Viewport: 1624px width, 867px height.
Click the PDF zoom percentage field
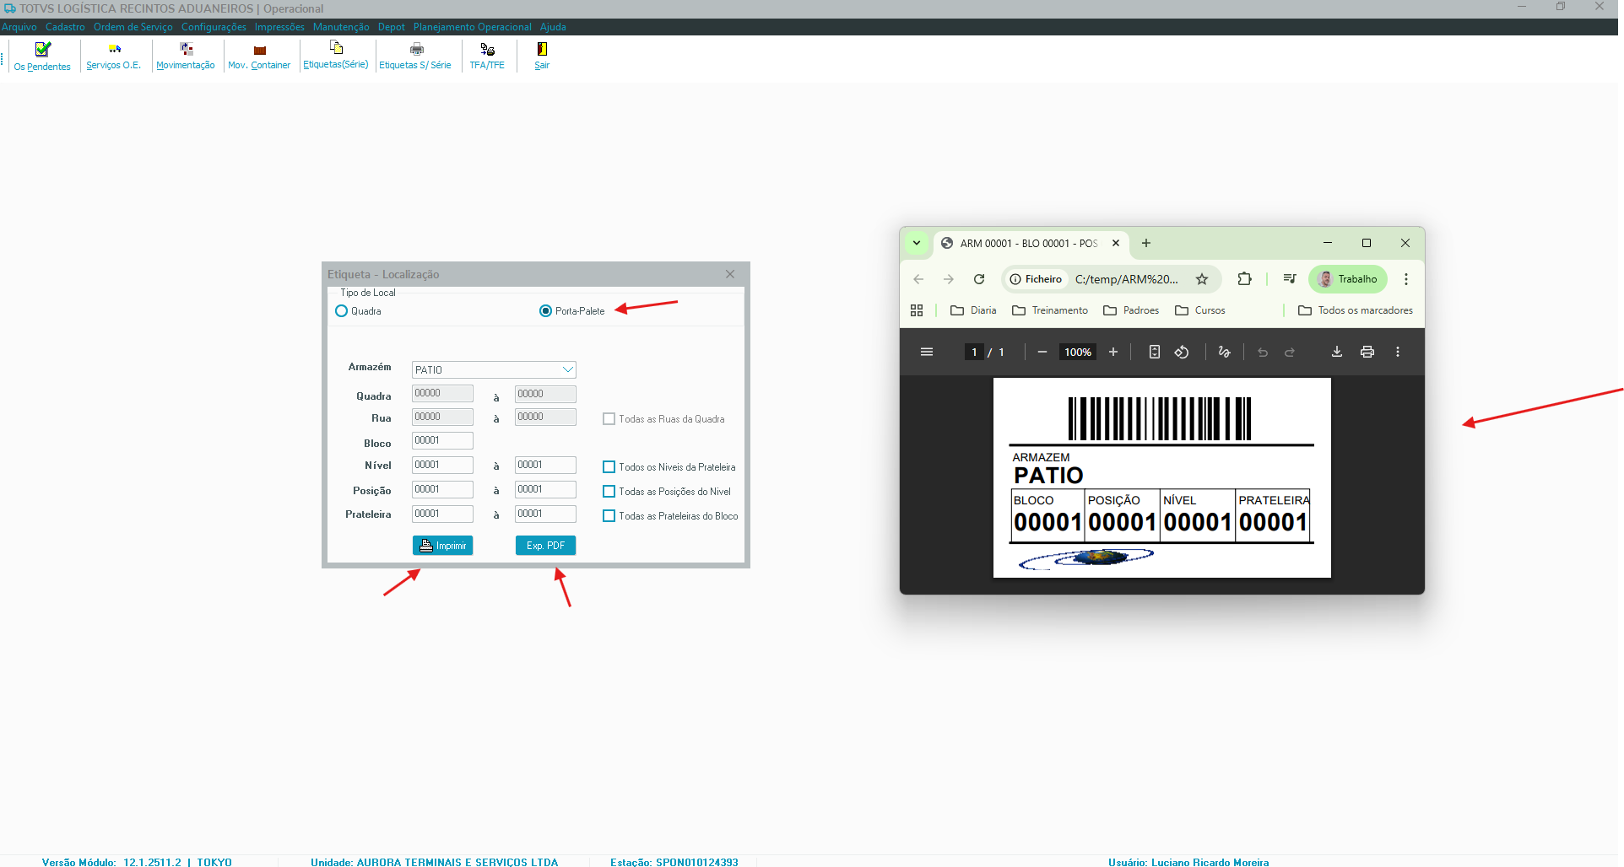pos(1078,352)
